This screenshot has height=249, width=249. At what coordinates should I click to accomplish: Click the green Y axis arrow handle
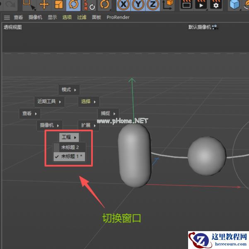132,80
